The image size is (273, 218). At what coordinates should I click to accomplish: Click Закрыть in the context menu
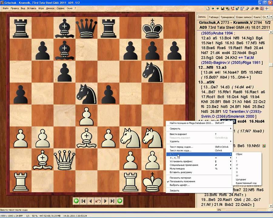point(199,190)
